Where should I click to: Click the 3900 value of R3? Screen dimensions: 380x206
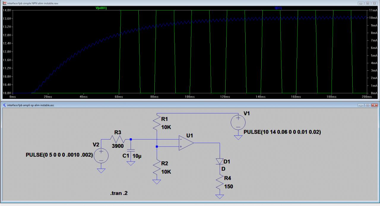click(118, 146)
